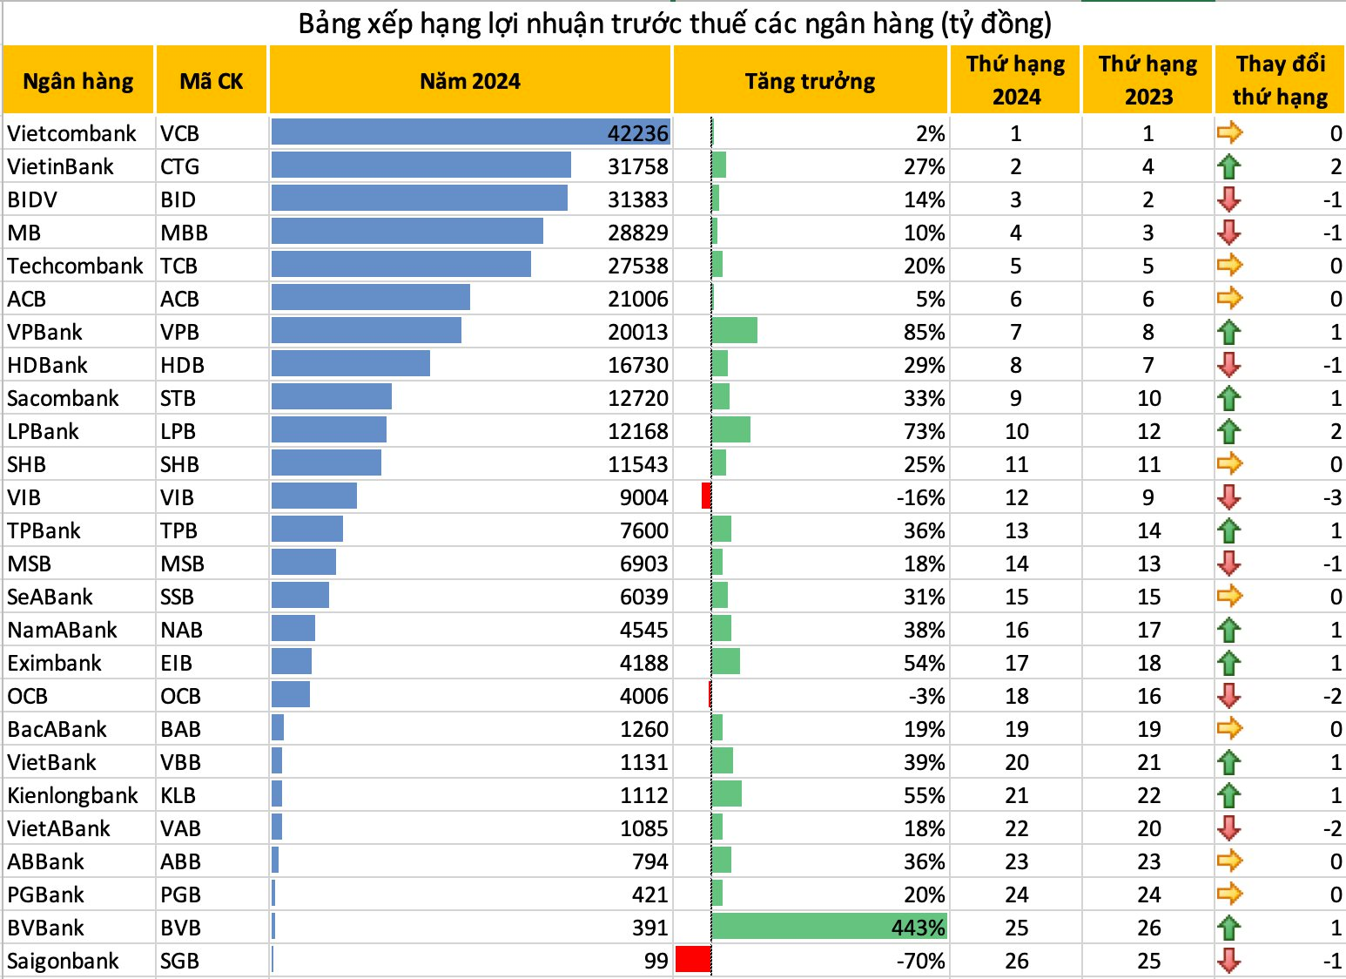Click the green up arrow in BVBank row
This screenshot has width=1346, height=979.
(x=1228, y=928)
